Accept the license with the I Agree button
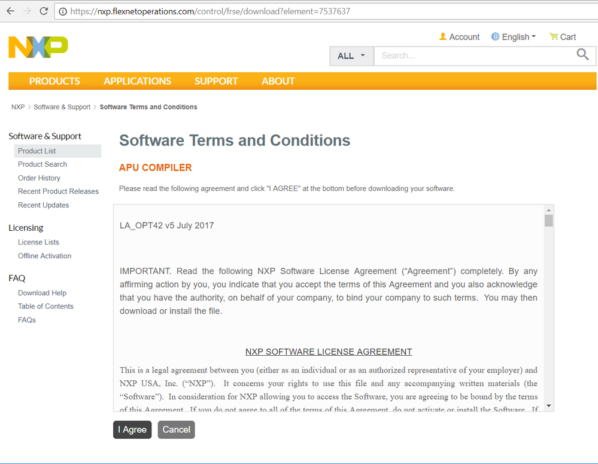The image size is (598, 464). pyautogui.click(x=132, y=429)
